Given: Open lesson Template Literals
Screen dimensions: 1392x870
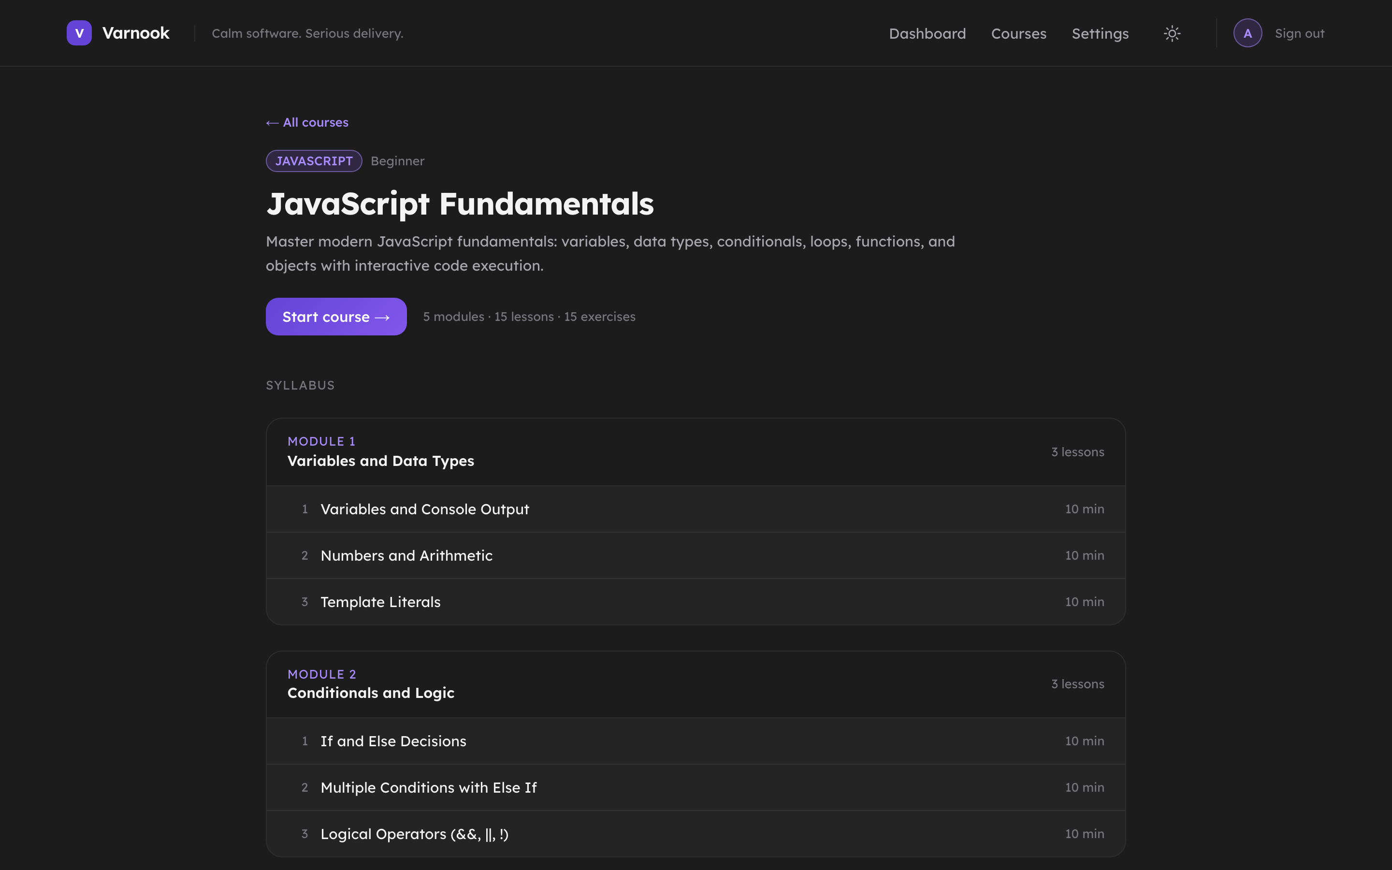Looking at the screenshot, I should pyautogui.click(x=696, y=602).
